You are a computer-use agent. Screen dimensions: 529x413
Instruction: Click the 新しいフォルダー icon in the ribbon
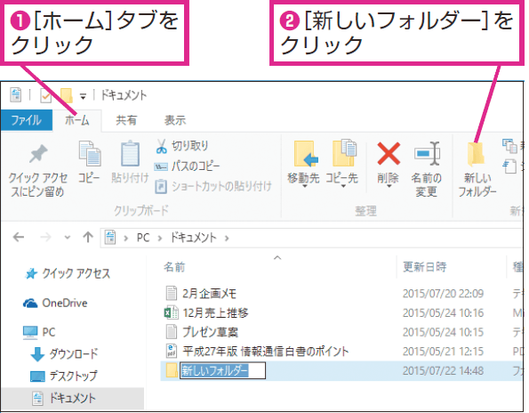pos(476,154)
